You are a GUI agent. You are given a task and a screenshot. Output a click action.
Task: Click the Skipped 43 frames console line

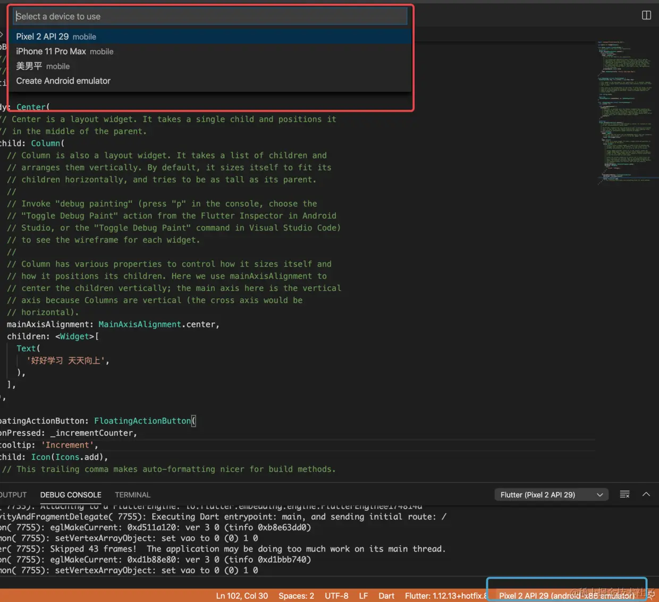click(223, 549)
